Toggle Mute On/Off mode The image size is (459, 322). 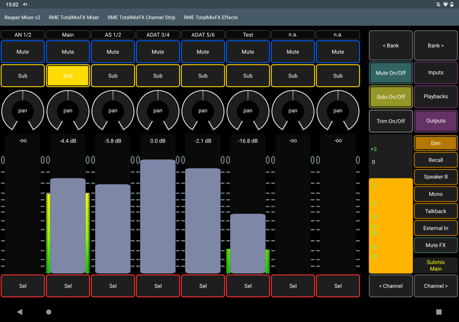[391, 73]
